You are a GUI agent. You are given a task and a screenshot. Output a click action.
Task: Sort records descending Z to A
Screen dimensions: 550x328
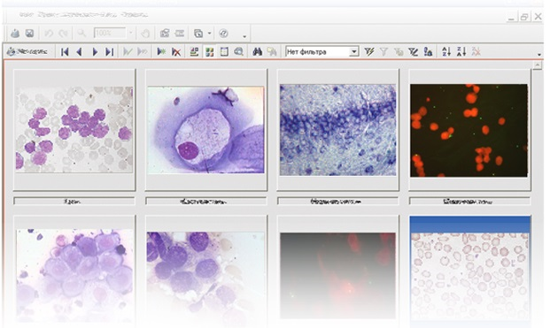pos(461,52)
